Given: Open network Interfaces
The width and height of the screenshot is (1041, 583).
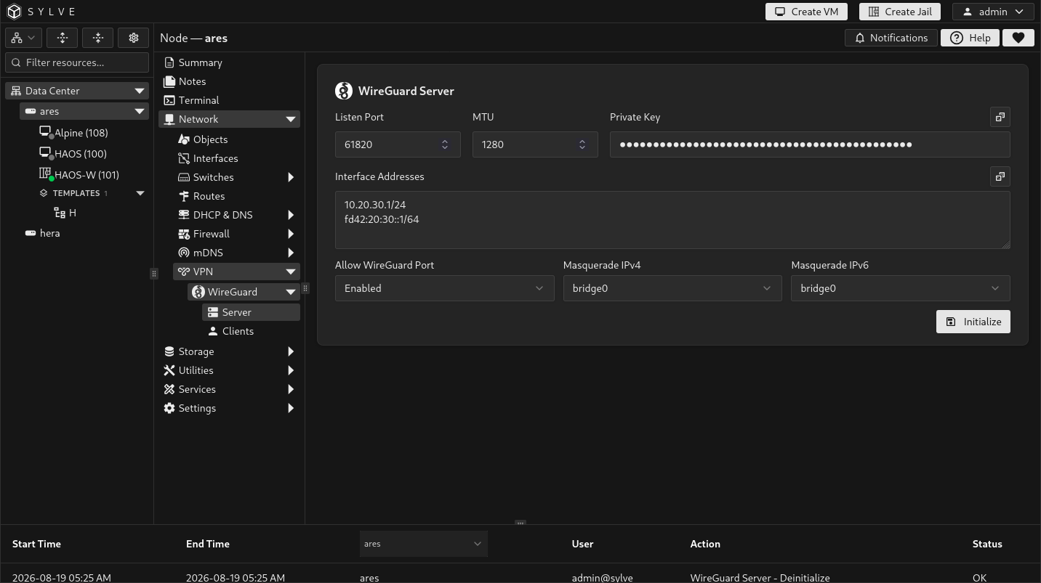Looking at the screenshot, I should (215, 158).
